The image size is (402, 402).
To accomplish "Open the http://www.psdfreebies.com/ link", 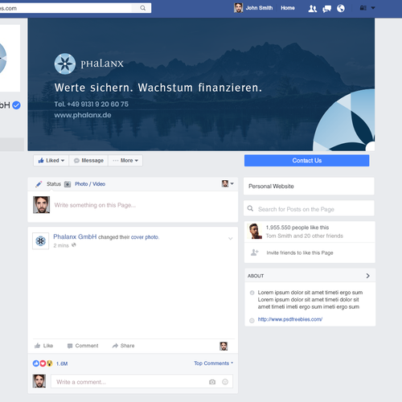I will pos(290,319).
